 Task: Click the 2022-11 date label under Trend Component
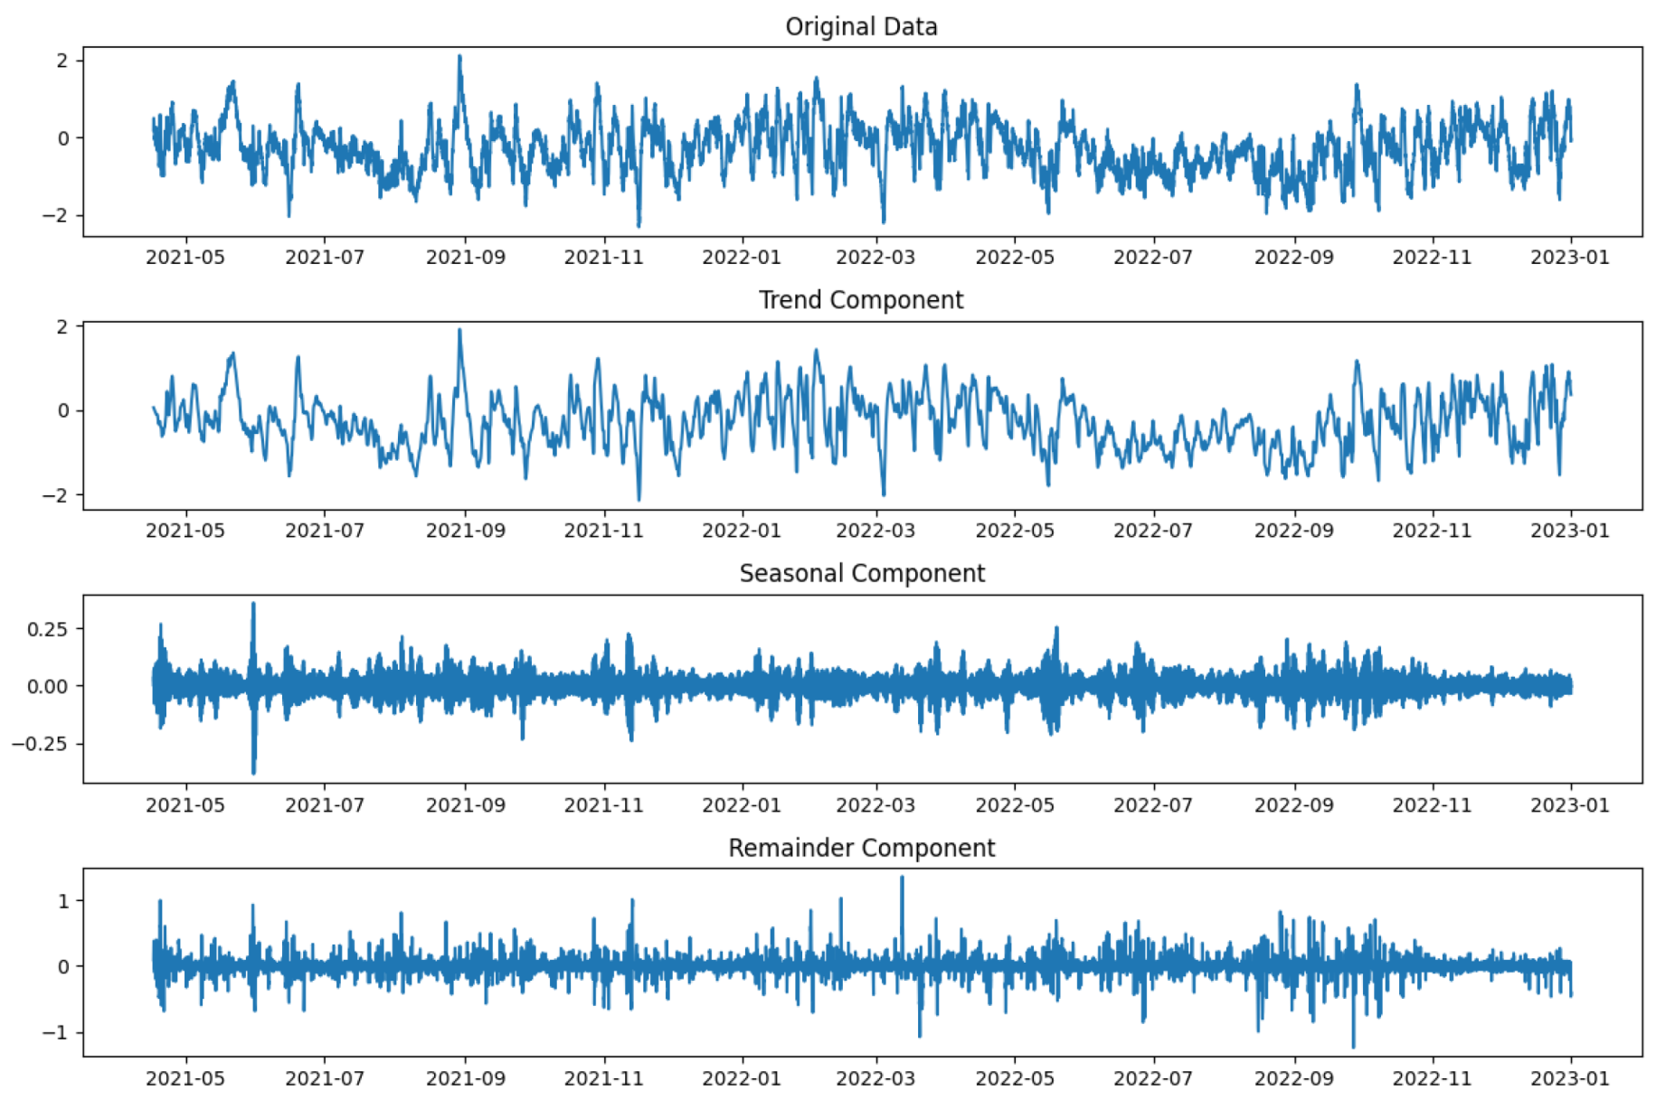coord(1433,531)
